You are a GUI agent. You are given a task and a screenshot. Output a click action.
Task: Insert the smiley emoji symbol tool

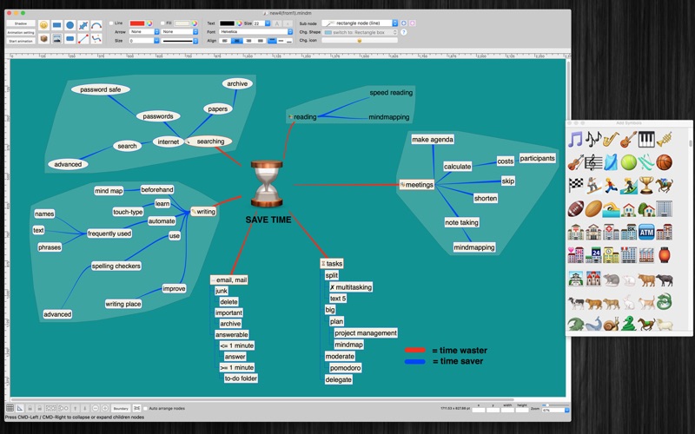click(43, 25)
